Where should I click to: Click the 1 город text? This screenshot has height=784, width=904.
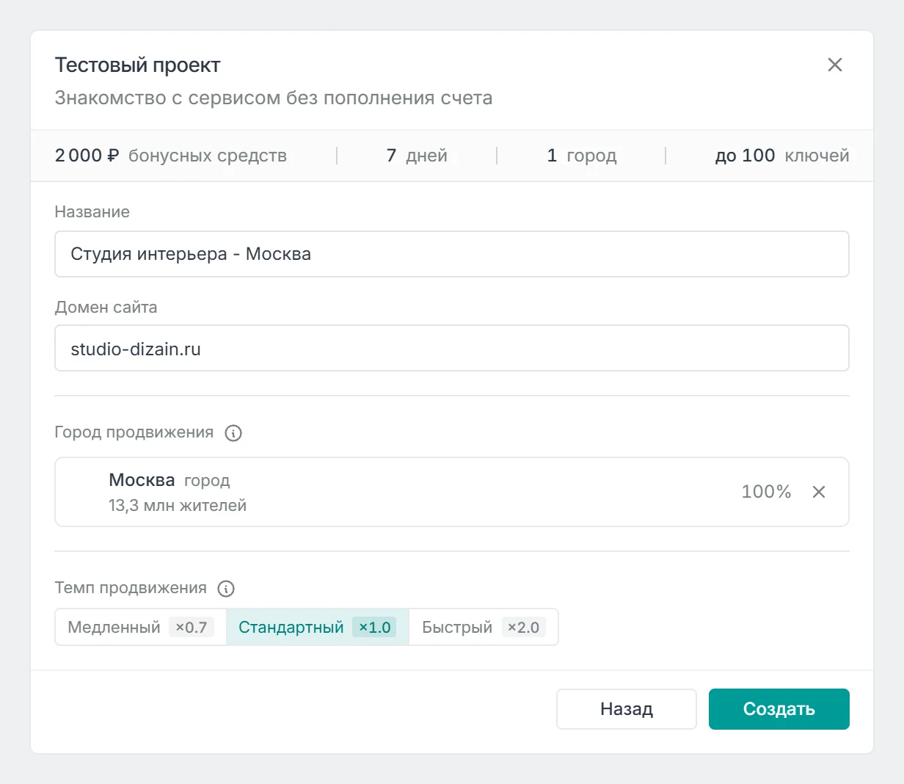coord(582,156)
